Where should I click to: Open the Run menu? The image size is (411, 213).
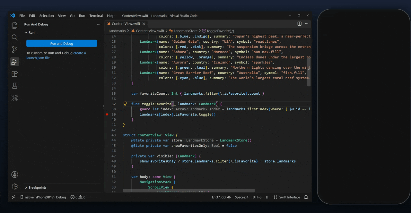(x=82, y=15)
